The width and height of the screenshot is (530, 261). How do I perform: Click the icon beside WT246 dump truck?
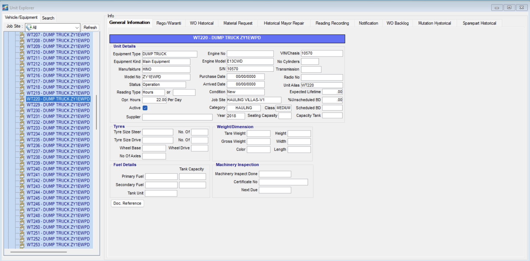(22, 204)
